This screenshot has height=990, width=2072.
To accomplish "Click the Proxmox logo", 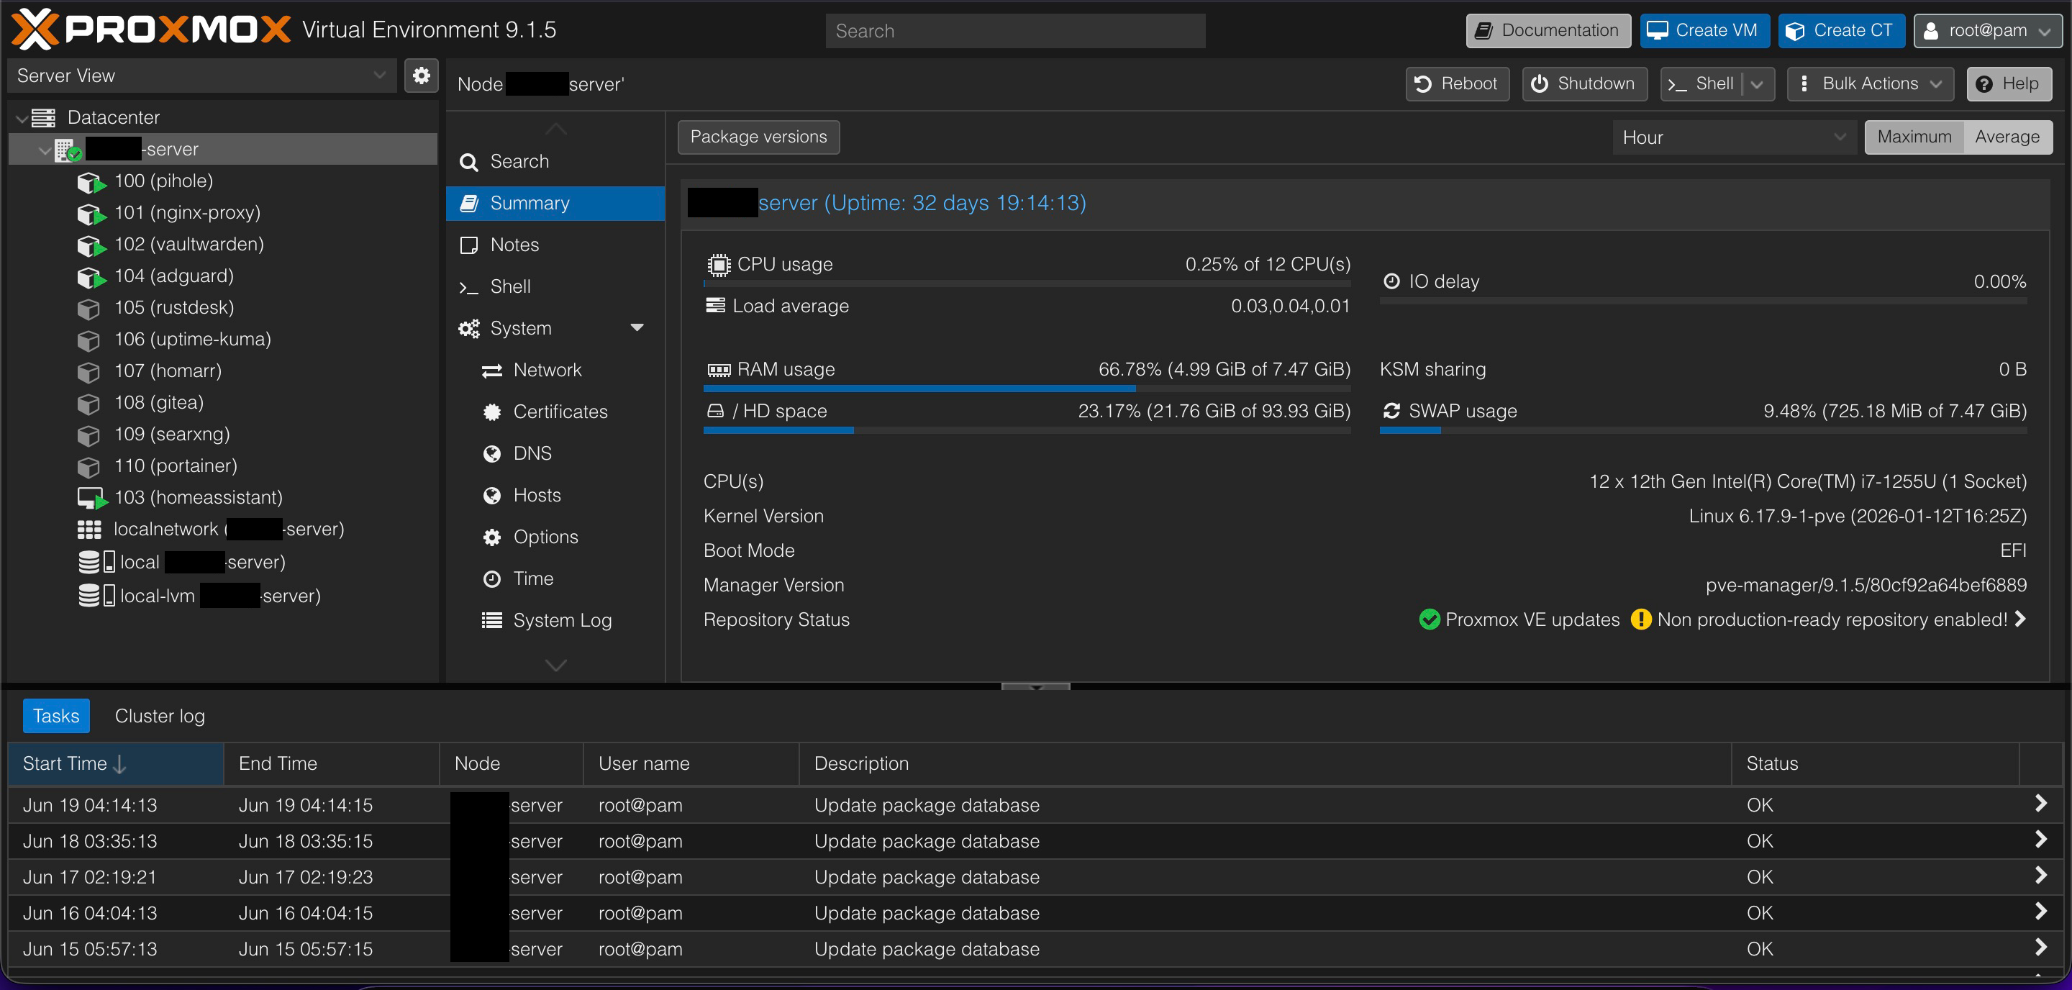I will (151, 29).
